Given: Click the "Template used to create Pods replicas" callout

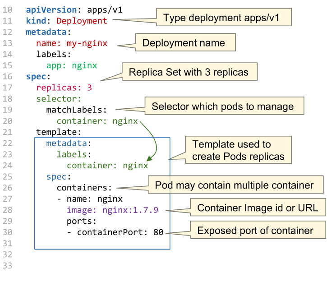Looking at the screenshot, I should pos(238,151).
